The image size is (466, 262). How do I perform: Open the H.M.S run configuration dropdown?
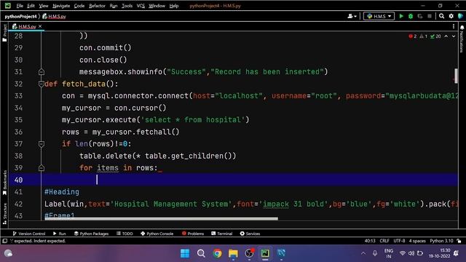tap(379, 16)
